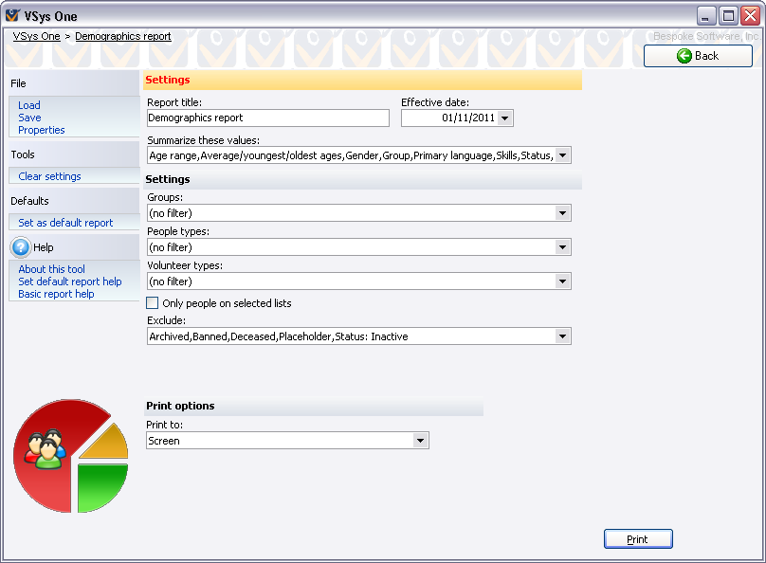The width and height of the screenshot is (766, 563).
Task: Click the Report title text field
Action: pyautogui.click(x=268, y=118)
